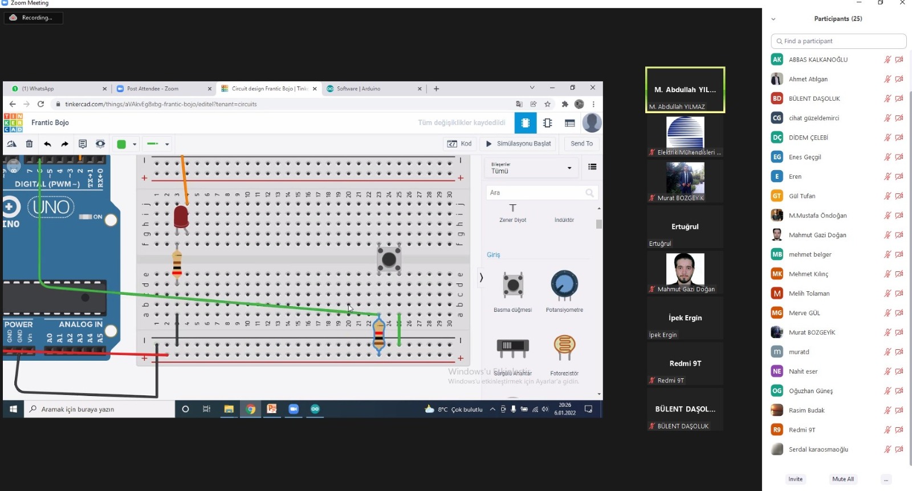
Task: Open the wire color dropdown arrow
Action: tap(135, 145)
